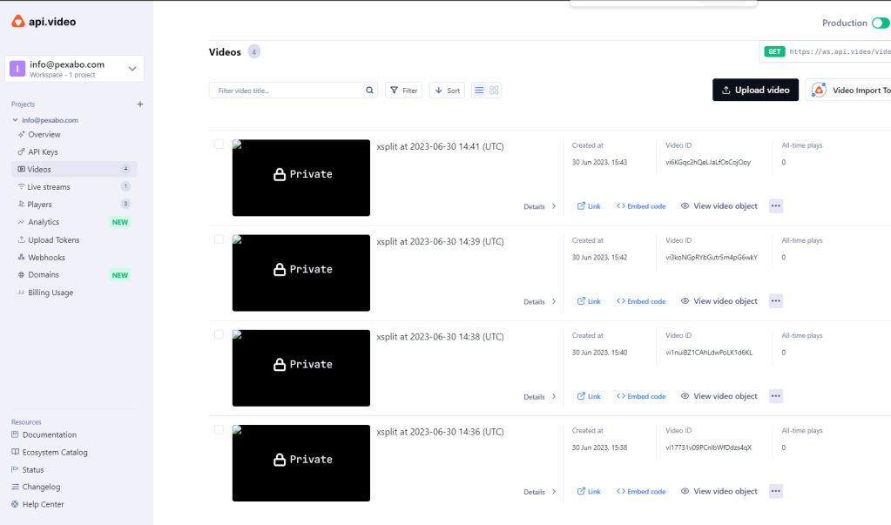Switch to list view layout
The image size is (891, 525).
[479, 91]
